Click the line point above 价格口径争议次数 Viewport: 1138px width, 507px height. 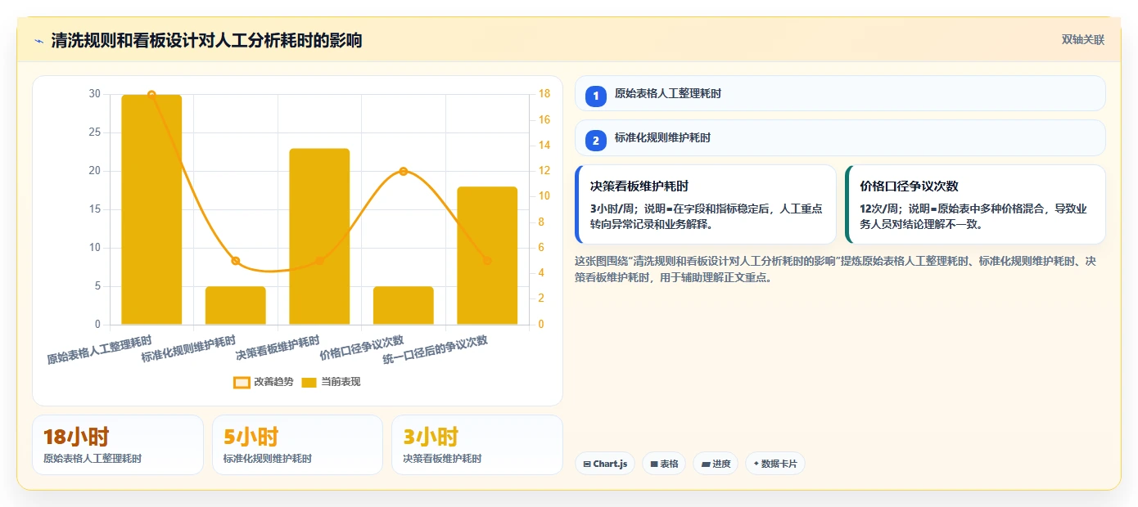pos(404,171)
